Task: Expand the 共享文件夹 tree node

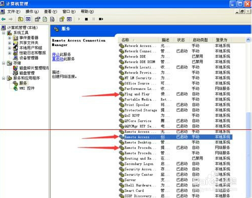Action: [10, 43]
